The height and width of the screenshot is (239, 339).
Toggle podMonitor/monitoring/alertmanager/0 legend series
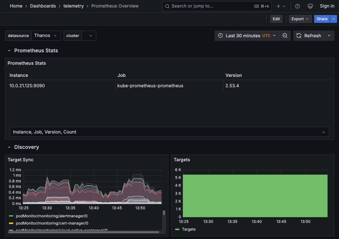click(52, 216)
